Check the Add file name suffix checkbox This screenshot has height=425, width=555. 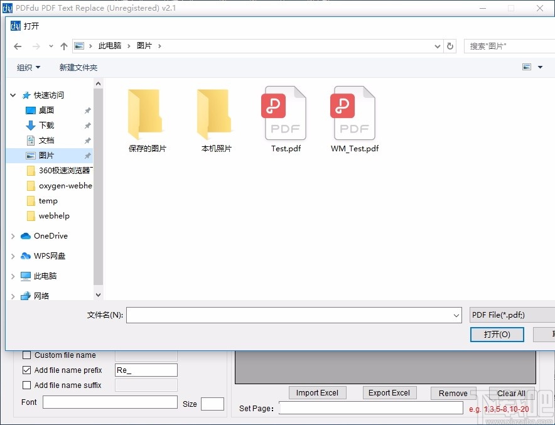pos(26,385)
